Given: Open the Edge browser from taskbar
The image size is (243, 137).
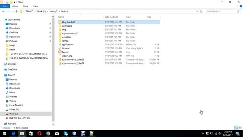Looking at the screenshot, I should (13, 134).
